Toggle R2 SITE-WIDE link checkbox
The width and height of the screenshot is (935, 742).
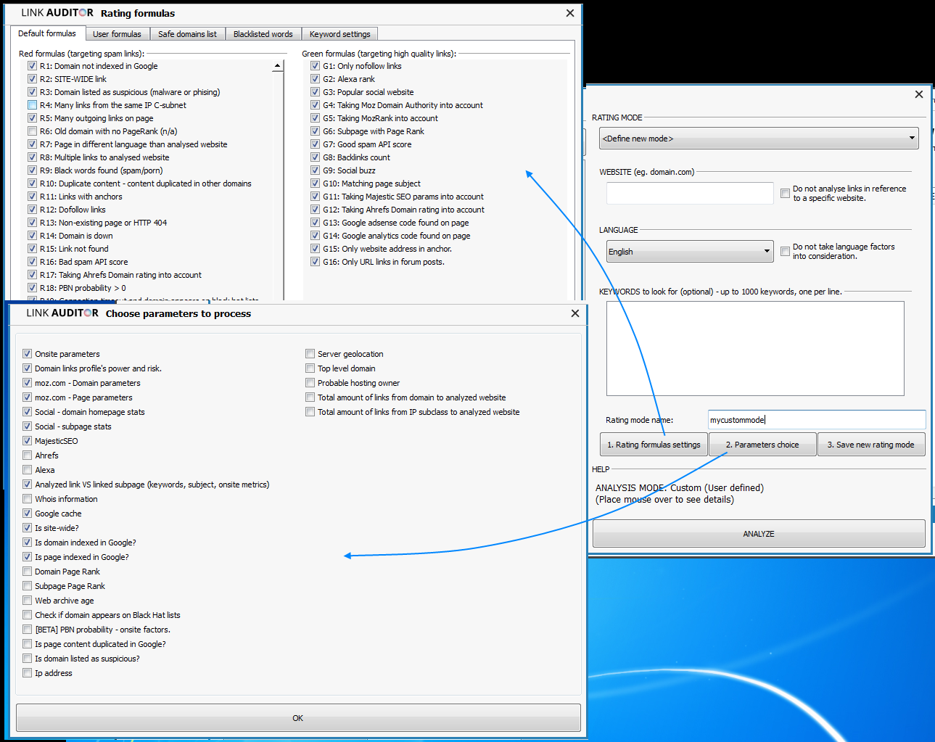(32, 79)
